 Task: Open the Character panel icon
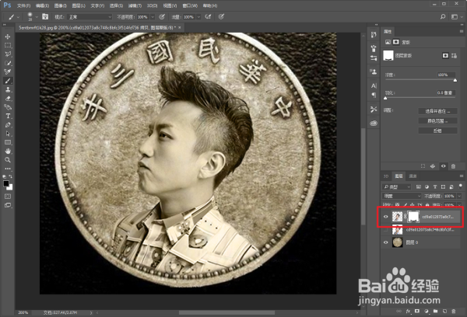point(374,86)
